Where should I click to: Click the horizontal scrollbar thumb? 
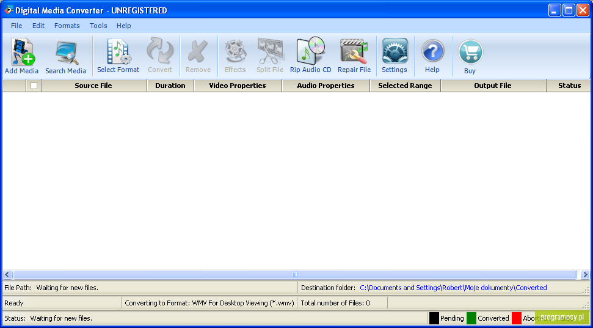294,275
